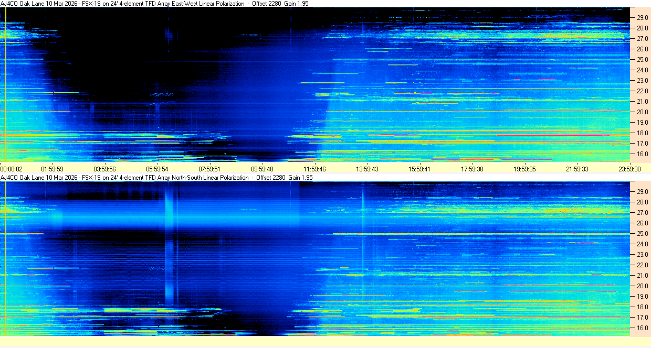Click 19.0 frequency label on North-South chart
Image resolution: width=651 pixels, height=348 pixels.
(643, 297)
